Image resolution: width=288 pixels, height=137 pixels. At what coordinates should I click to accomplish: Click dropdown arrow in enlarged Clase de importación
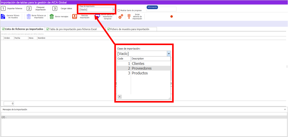(169, 54)
